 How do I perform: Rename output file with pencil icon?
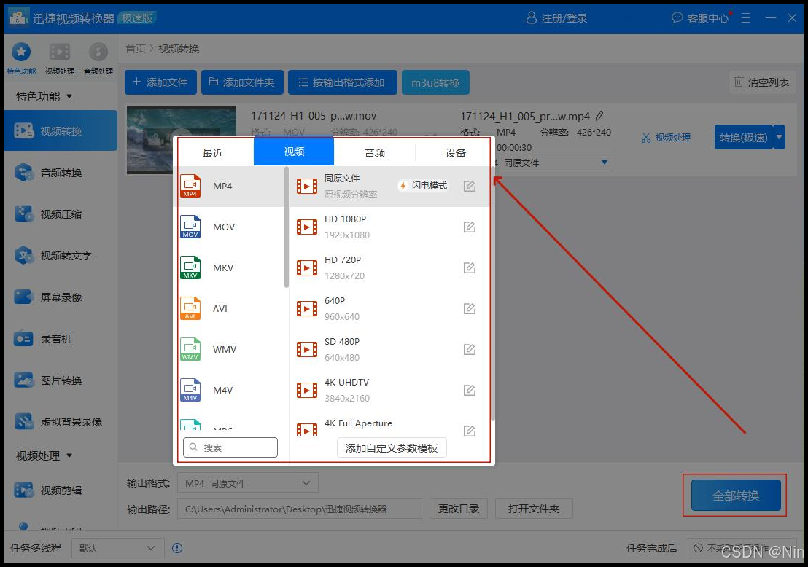point(599,116)
